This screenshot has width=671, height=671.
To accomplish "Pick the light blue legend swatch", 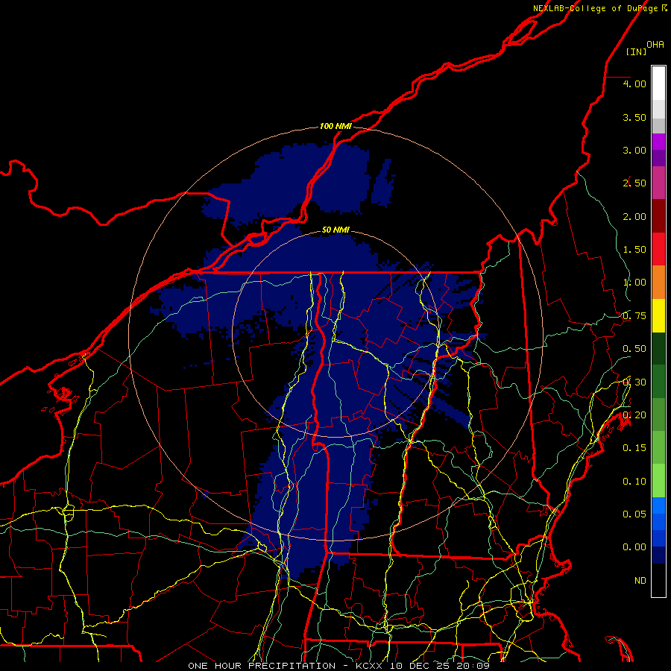I will click(x=658, y=505).
